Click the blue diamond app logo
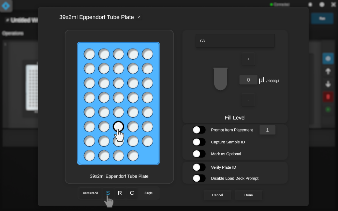The width and height of the screenshot is (338, 211). pyautogui.click(x=6, y=6)
